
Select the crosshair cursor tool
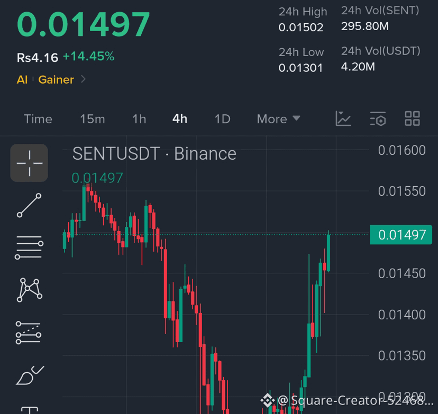(x=29, y=163)
